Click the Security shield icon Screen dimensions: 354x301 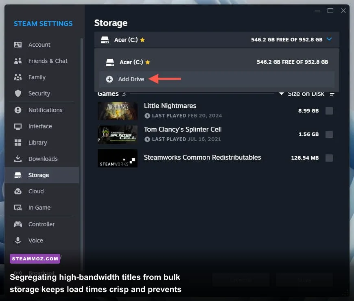pyautogui.click(x=18, y=93)
